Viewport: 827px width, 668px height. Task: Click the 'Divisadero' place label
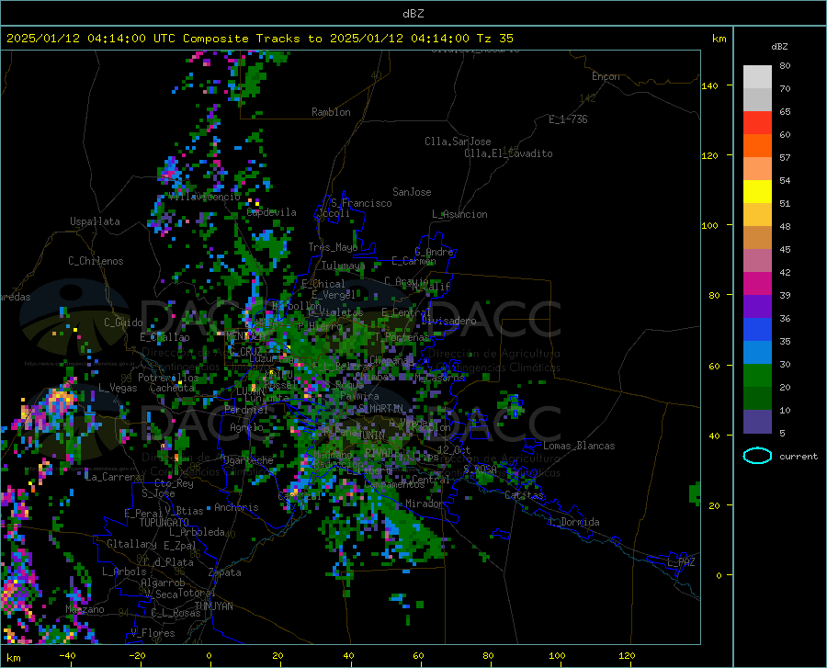(448, 321)
